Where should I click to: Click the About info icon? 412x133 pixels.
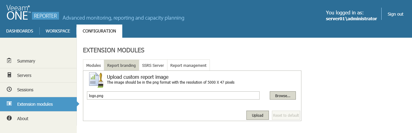(9, 118)
